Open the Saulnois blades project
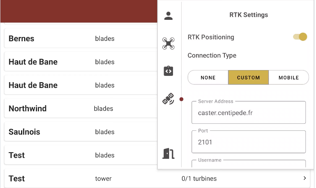 tap(78, 132)
